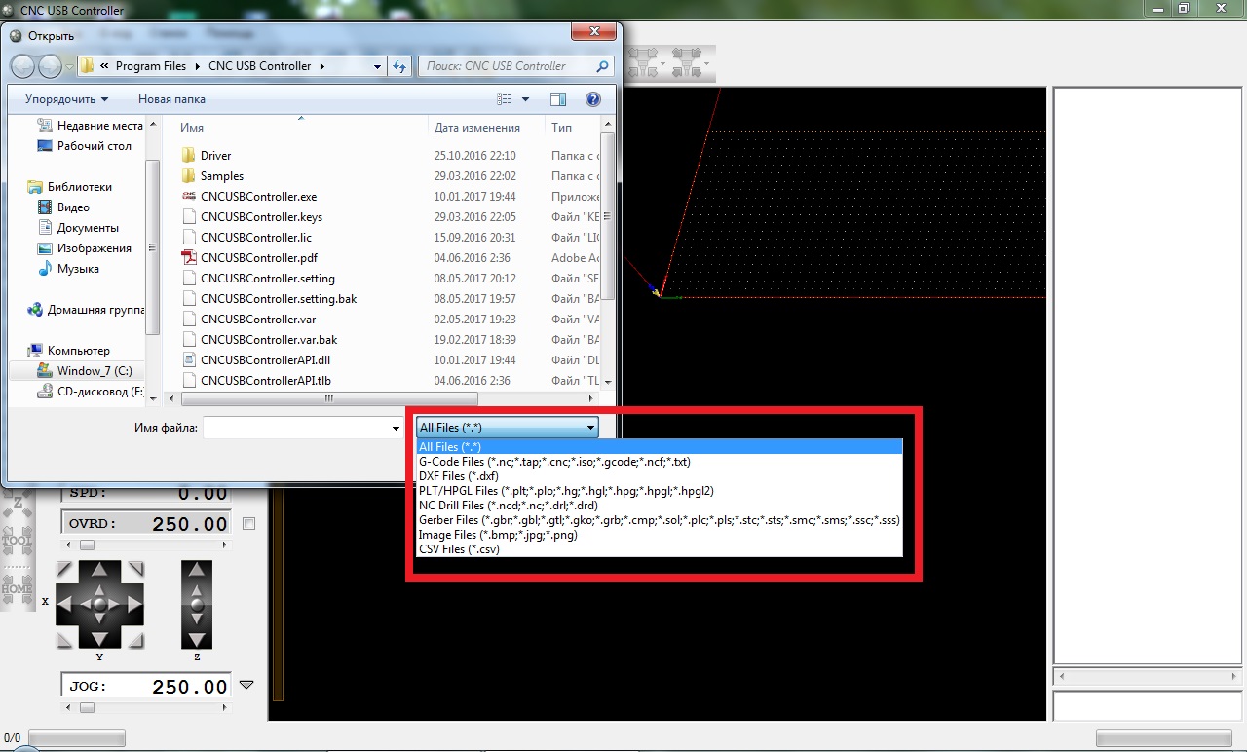Jog diagonally with the lower-right corner arrow
Image resolution: width=1248 pixels, height=752 pixels.
135,640
